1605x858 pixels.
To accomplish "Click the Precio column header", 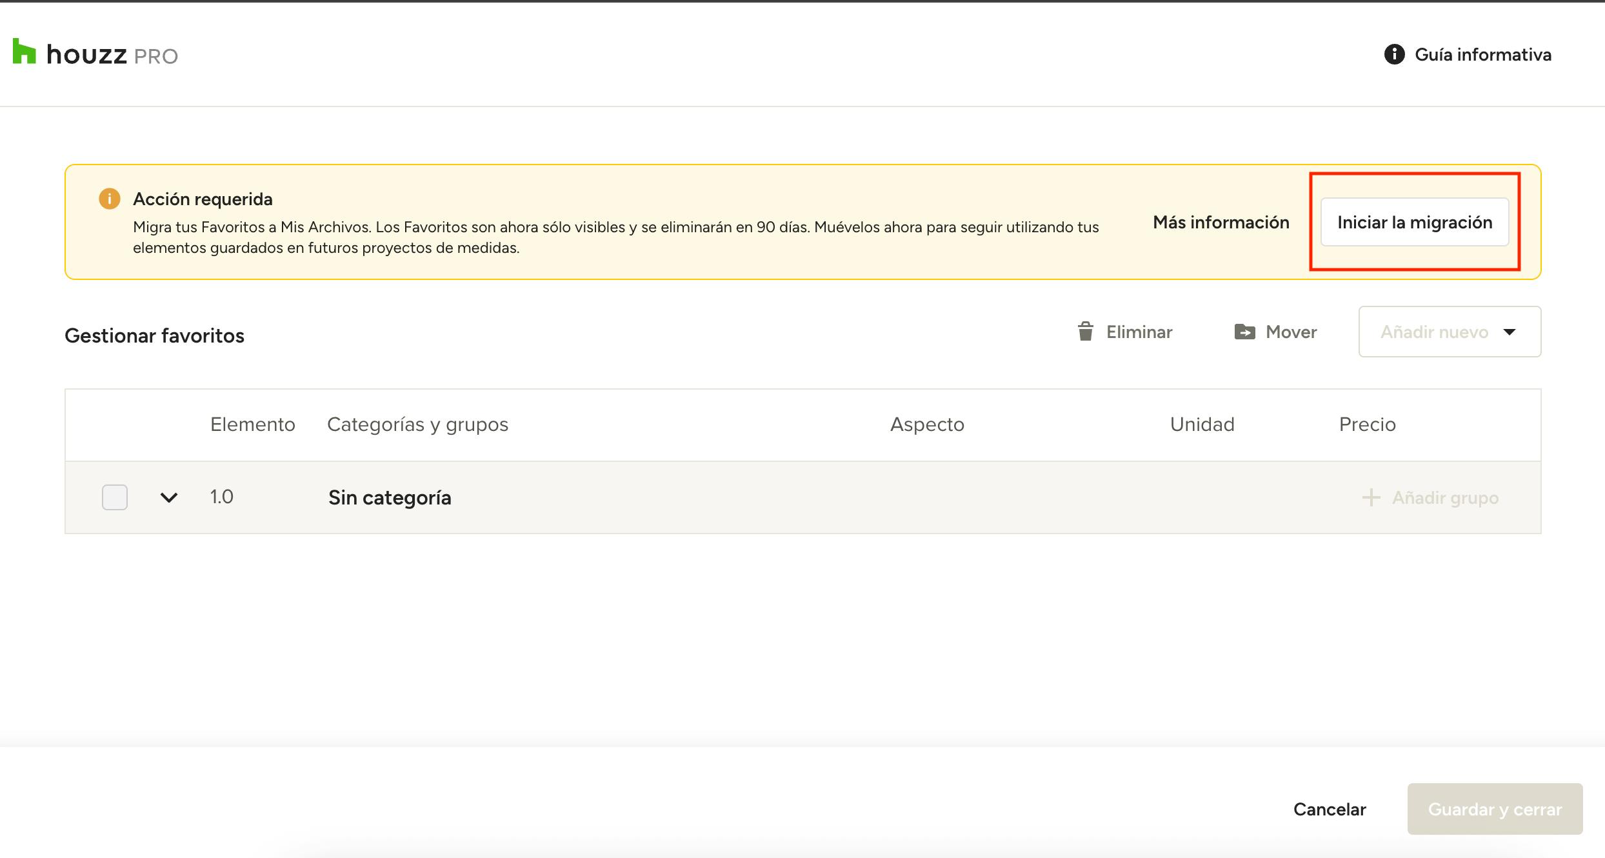I will pos(1367,424).
